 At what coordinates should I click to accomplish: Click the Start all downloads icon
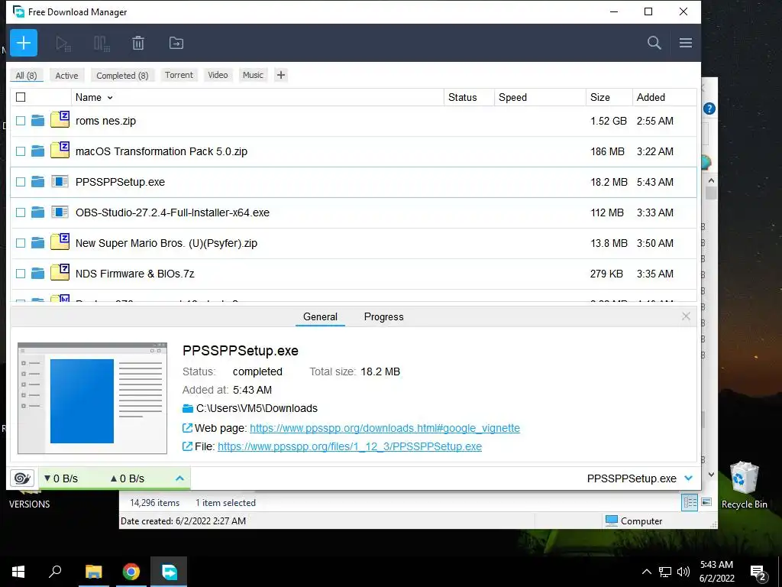click(x=63, y=44)
